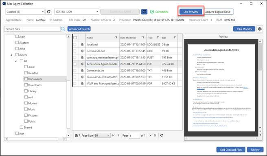This screenshot has height=156, width=267.
Task: Click the file count icon in pager
Action: pyautogui.click(x=76, y=135)
